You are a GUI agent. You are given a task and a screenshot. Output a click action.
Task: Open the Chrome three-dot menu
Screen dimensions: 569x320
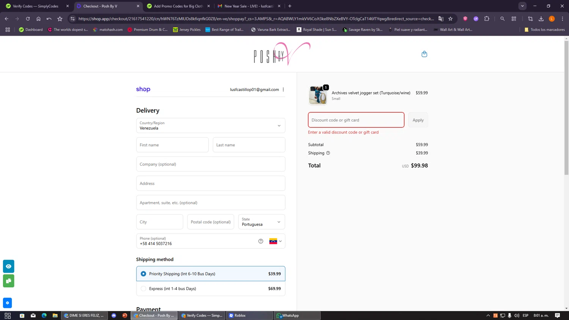563,19
